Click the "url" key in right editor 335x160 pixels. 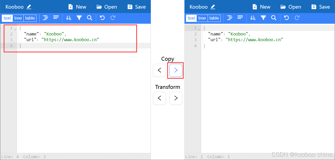(215, 40)
